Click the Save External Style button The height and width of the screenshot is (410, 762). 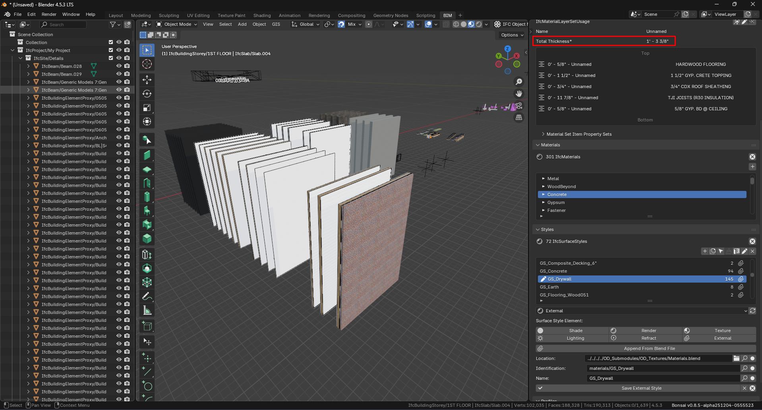pos(641,388)
